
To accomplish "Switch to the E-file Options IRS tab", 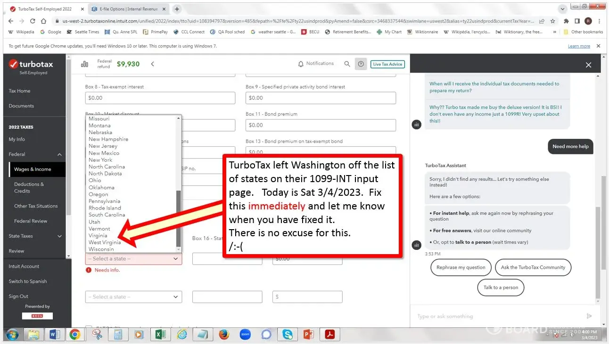I will tap(128, 9).
